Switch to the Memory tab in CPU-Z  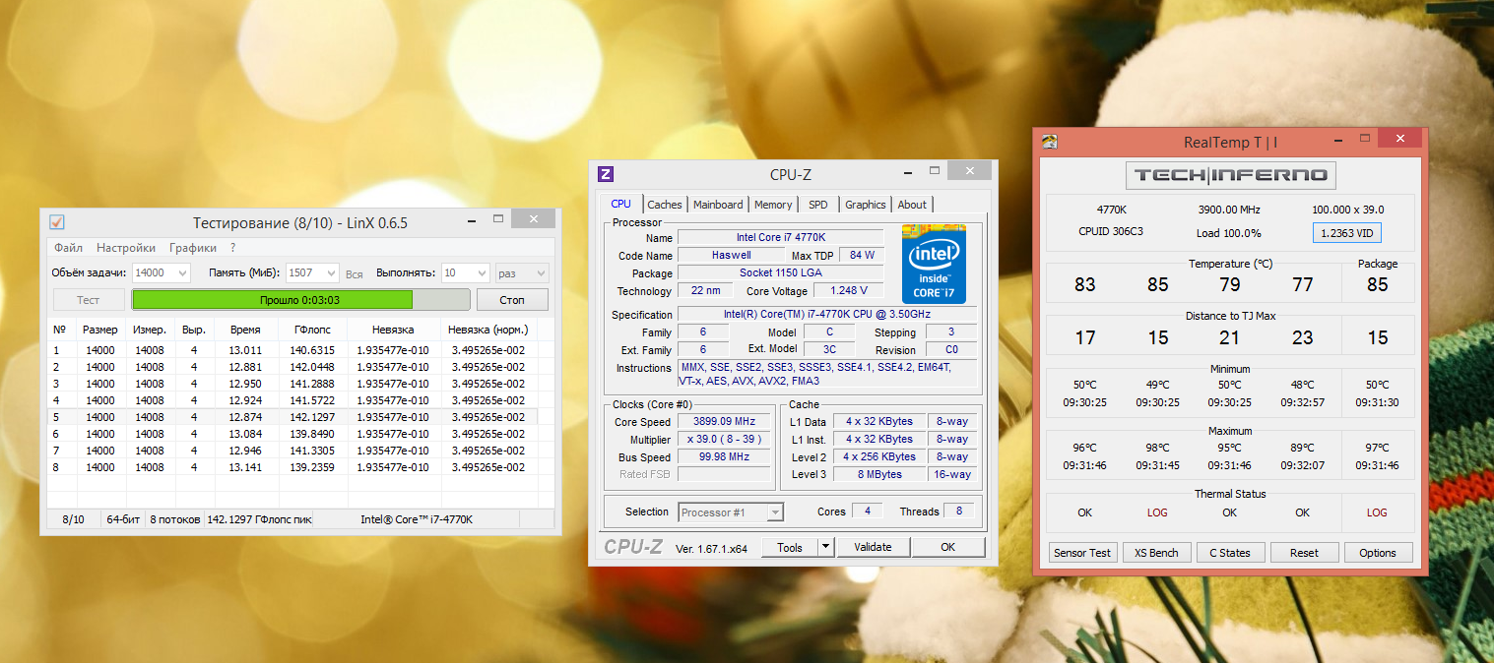click(773, 205)
